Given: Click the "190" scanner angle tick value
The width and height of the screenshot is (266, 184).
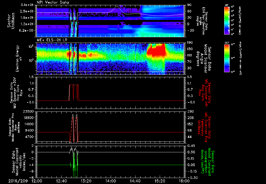Looking at the screenshot, I should click(190, 43).
